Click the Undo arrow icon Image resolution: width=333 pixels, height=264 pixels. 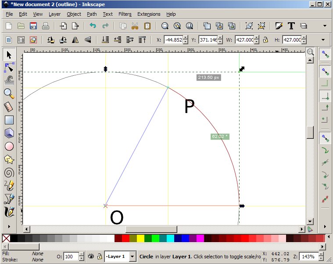pos(93,26)
